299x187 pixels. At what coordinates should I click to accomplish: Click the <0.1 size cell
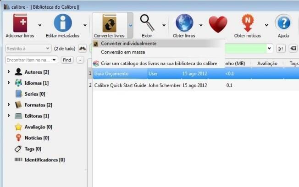(x=230, y=74)
